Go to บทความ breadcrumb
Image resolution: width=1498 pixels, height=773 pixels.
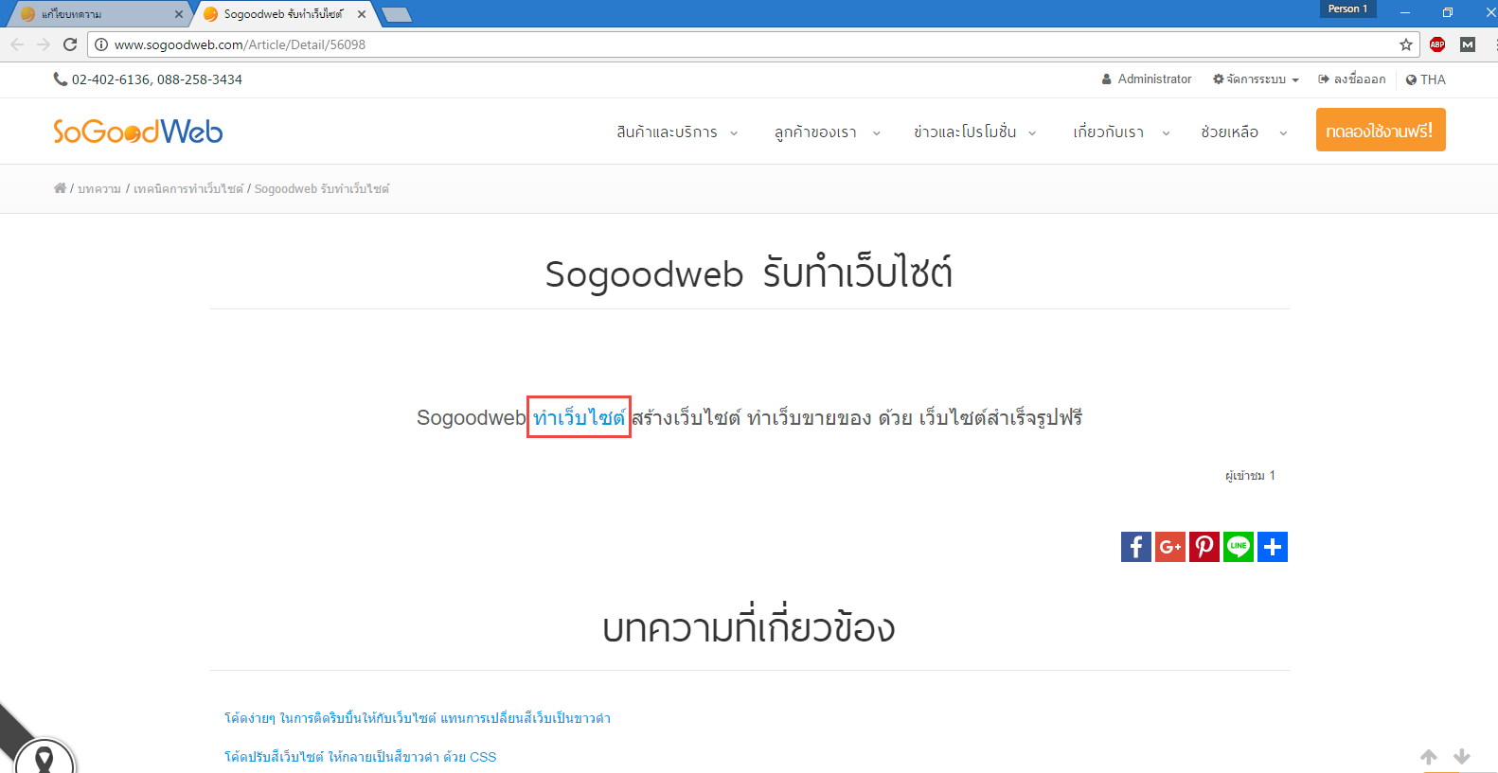[x=99, y=188]
